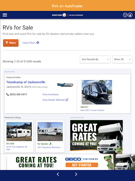
Task: Open the 2018 Thor Majestic listing image
Action: 19,132
